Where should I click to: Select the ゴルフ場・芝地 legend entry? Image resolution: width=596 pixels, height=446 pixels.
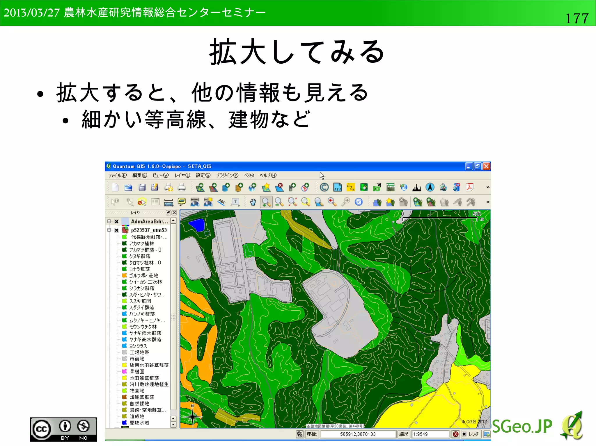pyautogui.click(x=144, y=275)
